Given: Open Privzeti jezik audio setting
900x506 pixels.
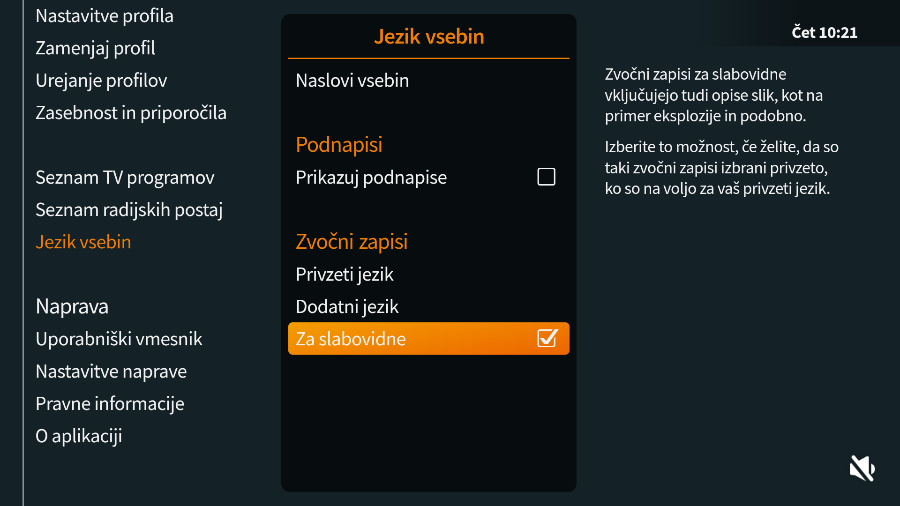Looking at the screenshot, I should [x=345, y=274].
